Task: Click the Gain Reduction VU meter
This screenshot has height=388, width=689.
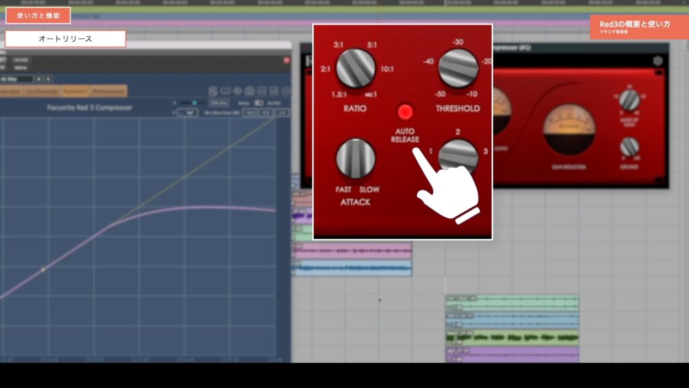Action: point(569,129)
